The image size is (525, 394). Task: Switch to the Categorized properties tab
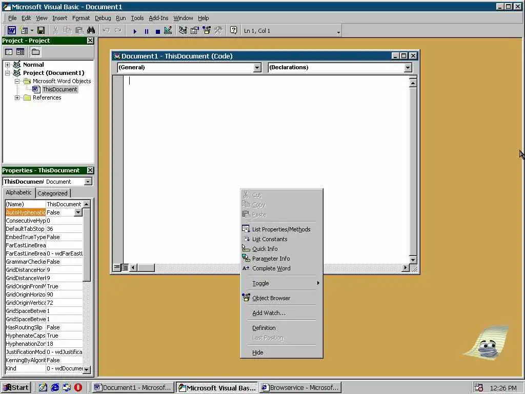coord(53,193)
